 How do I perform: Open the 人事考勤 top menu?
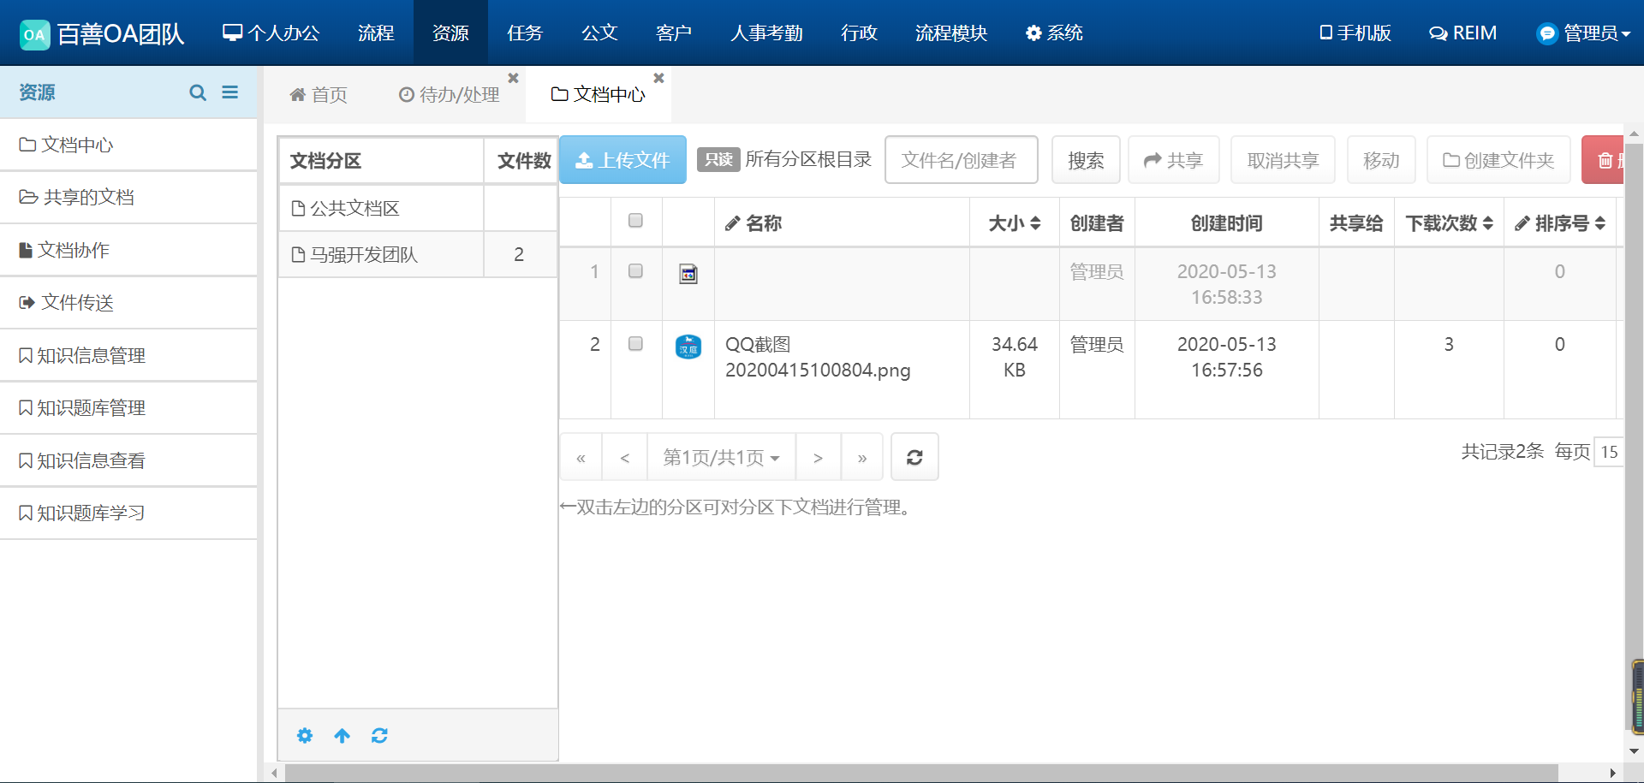pos(766,33)
